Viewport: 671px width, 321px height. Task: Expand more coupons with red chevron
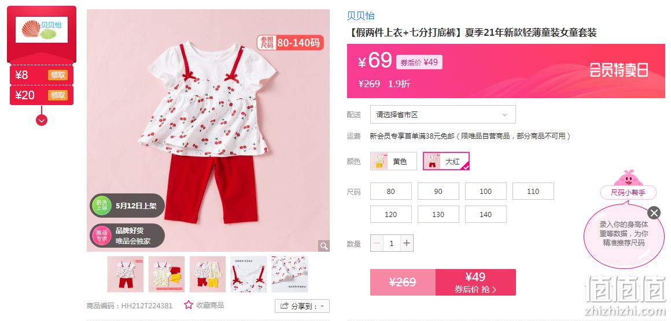[42, 120]
